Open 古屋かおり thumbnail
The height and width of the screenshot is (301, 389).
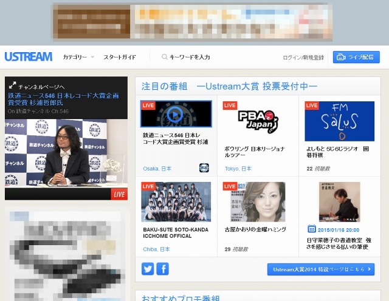(258, 202)
